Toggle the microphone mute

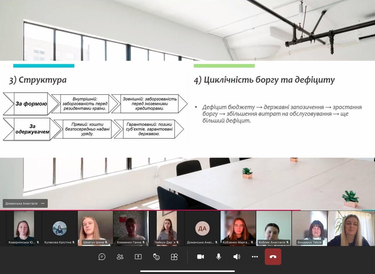pyautogui.click(x=219, y=257)
